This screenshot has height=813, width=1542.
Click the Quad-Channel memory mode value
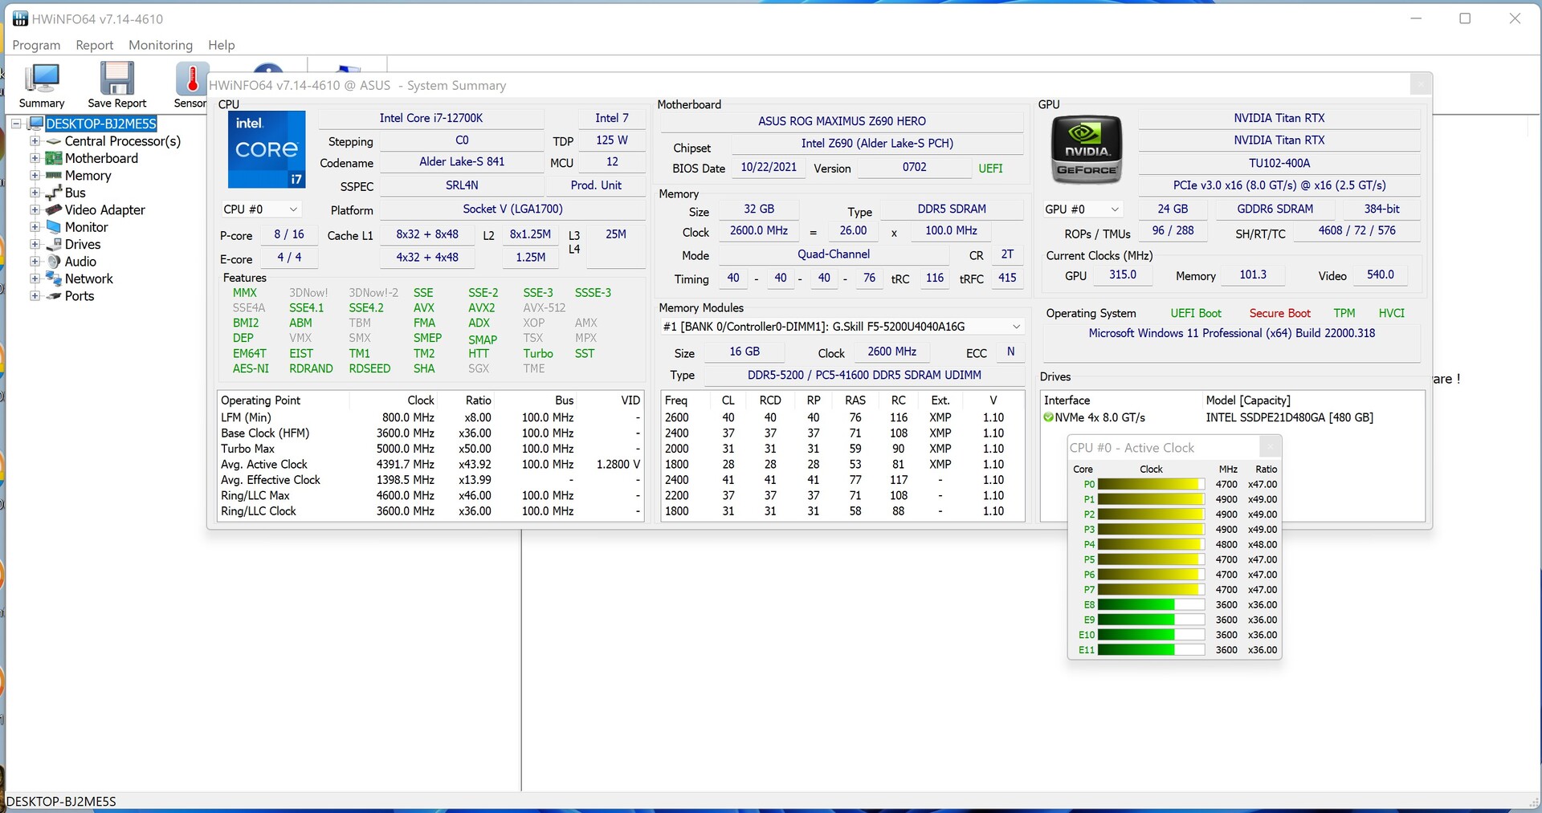[834, 254]
